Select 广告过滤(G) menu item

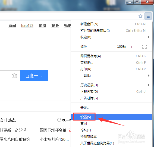coord(111,98)
